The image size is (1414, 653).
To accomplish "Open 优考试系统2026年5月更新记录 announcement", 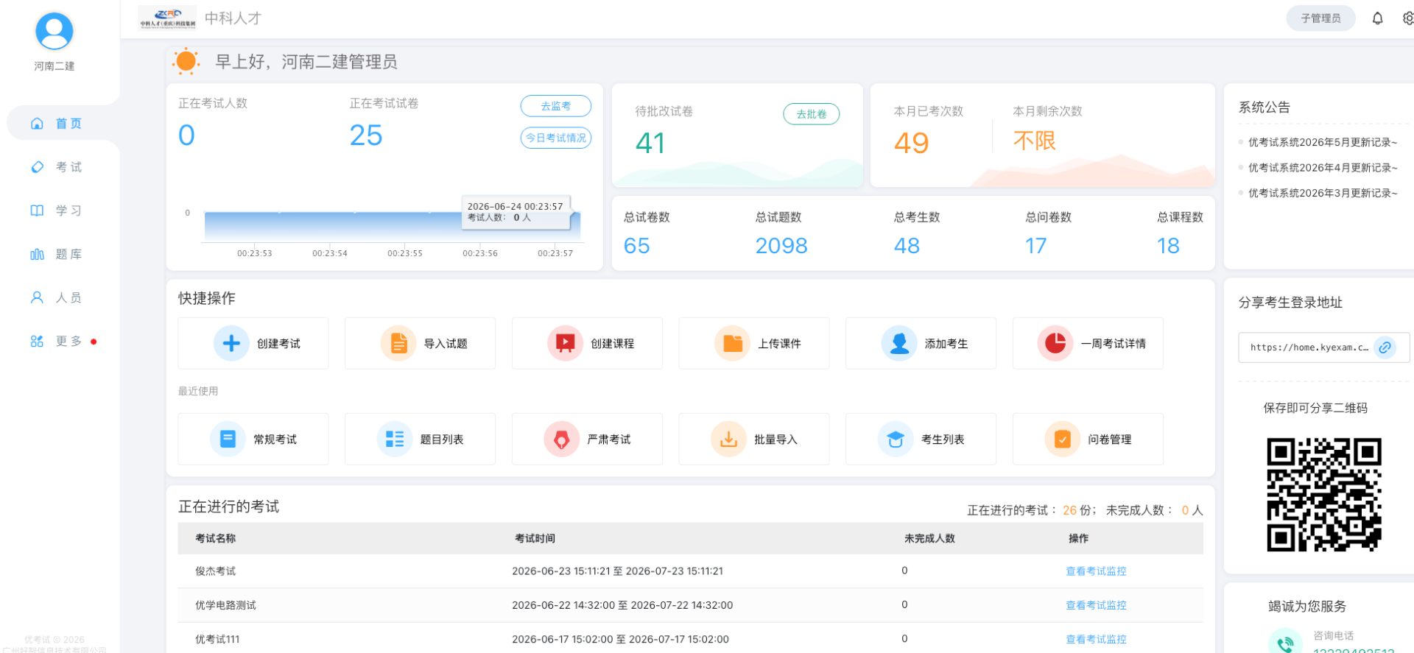I will click(1323, 142).
